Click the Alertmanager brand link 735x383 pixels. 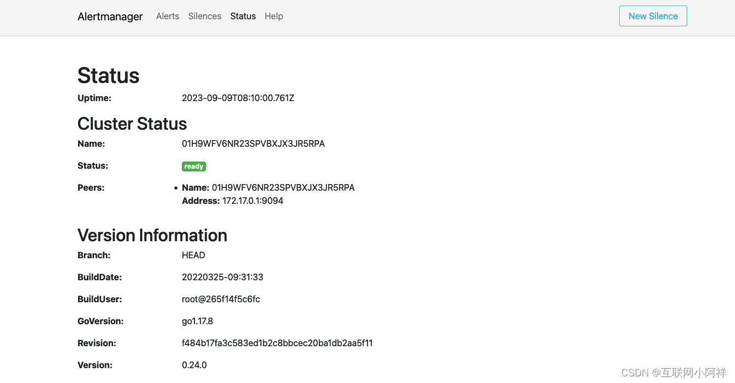point(110,16)
